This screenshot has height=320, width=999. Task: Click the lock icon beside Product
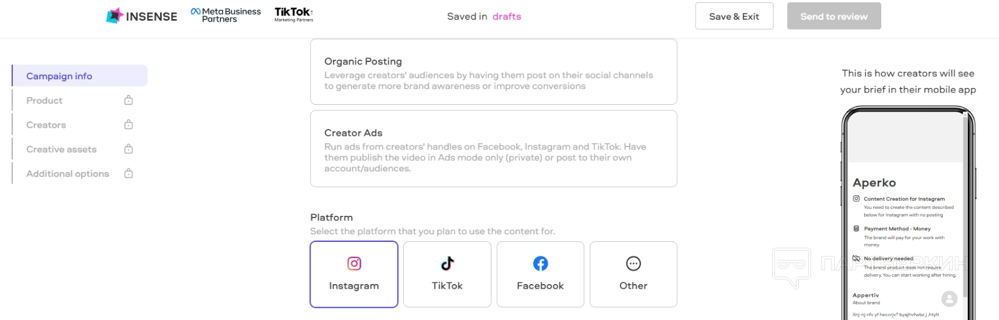pyautogui.click(x=129, y=100)
